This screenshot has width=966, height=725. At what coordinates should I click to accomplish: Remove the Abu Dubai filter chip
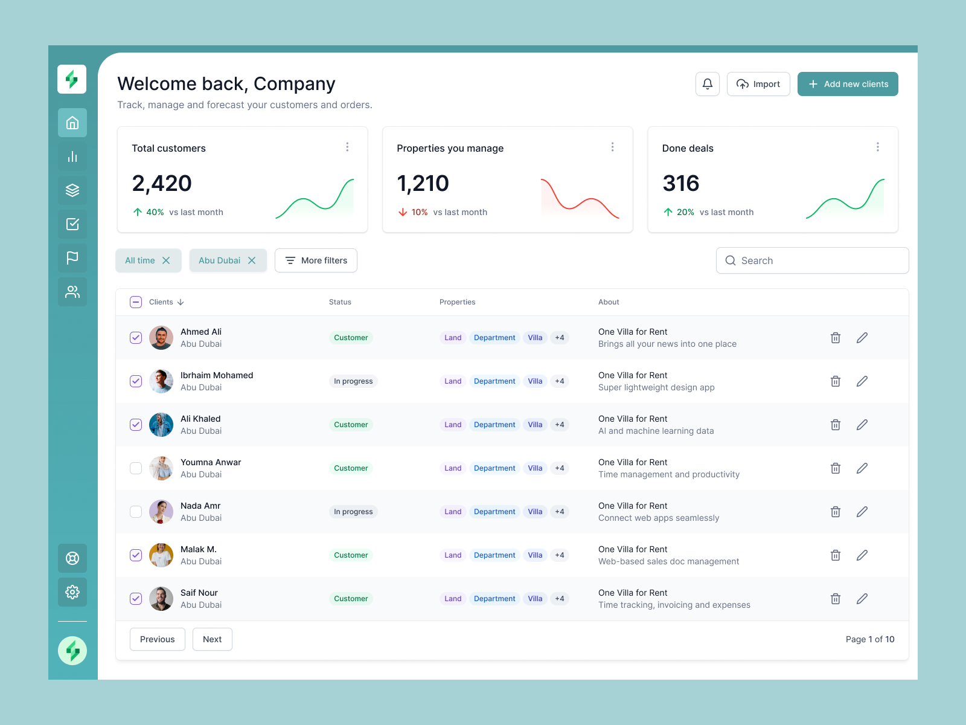point(252,260)
